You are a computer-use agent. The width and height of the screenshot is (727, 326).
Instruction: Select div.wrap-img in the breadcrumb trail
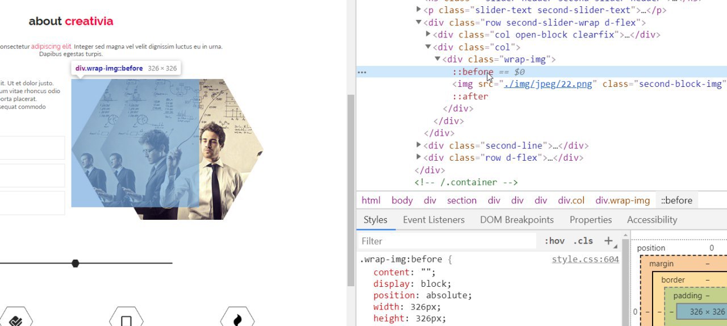click(622, 200)
